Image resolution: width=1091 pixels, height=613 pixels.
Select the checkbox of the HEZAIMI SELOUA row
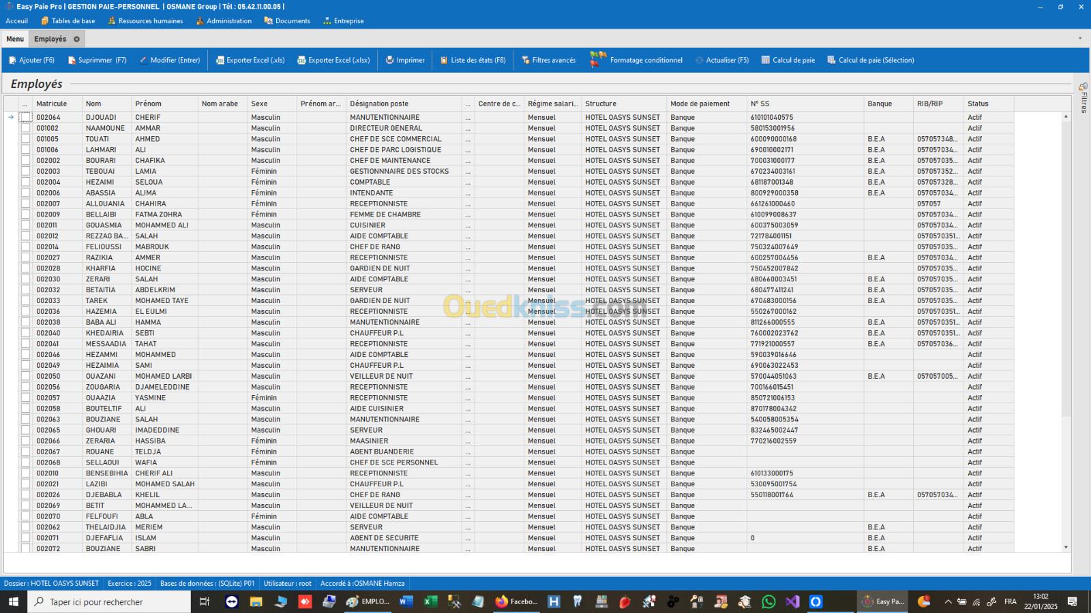pyautogui.click(x=26, y=182)
